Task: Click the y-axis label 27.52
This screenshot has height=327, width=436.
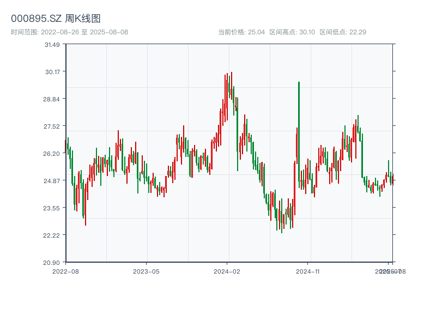Action: click(x=52, y=126)
